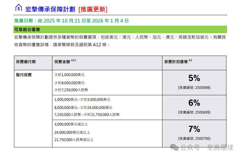Select the title 宏摯傳承保障計劃

click(x=50, y=9)
